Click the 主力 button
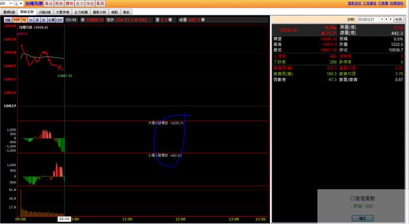409x224 pixels. (x=80, y=3)
